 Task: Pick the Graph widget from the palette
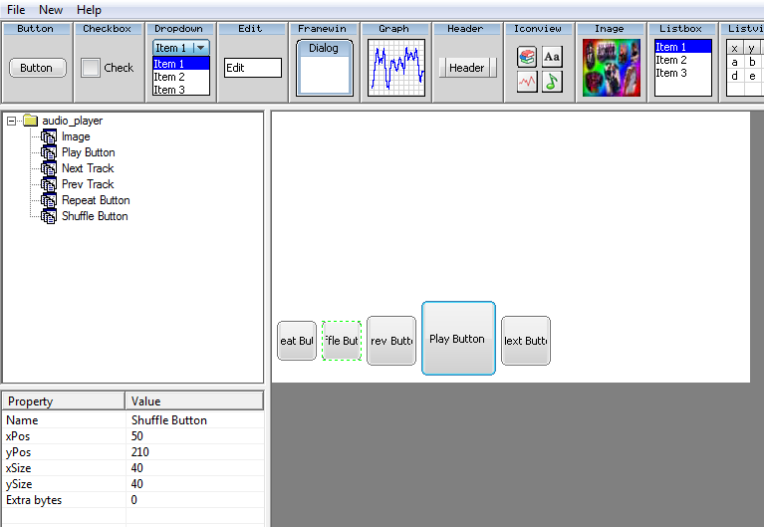395,68
